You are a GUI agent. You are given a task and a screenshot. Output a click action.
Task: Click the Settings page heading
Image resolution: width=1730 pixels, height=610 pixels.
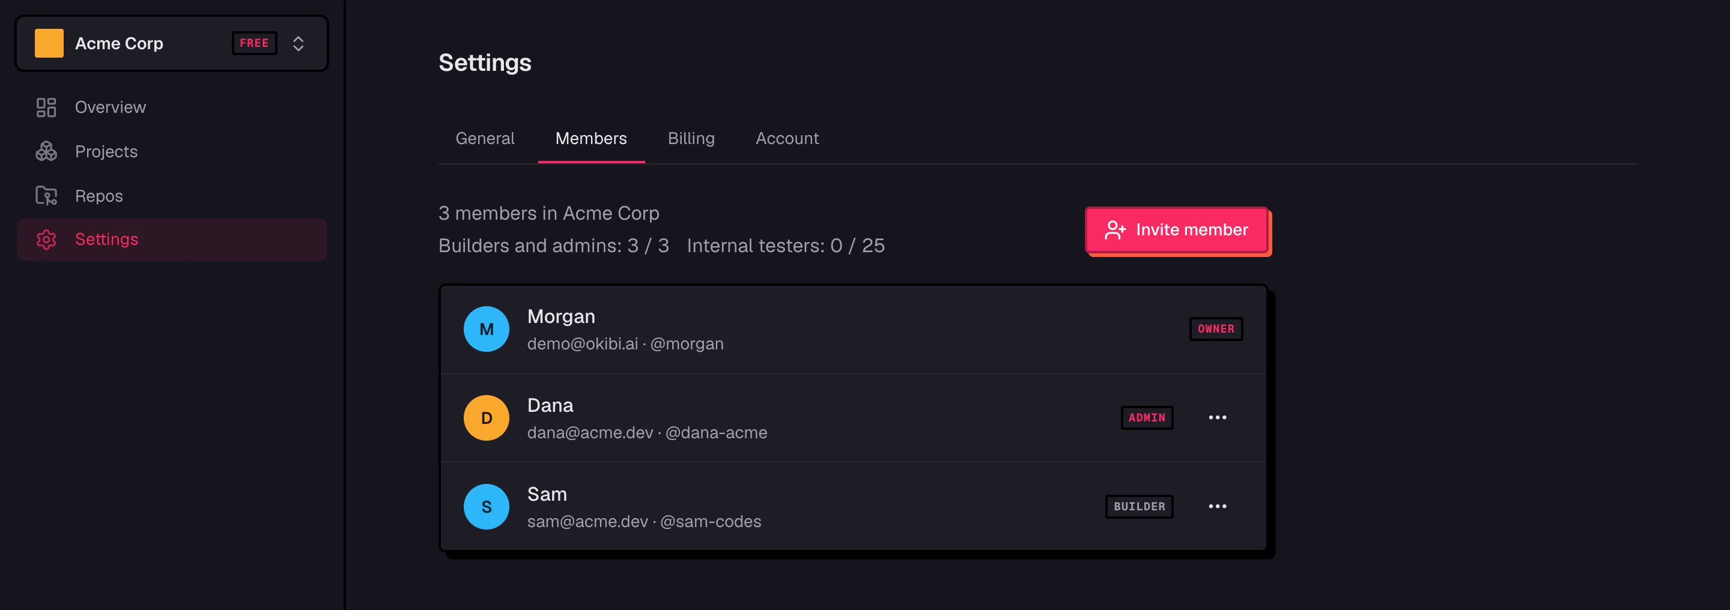[485, 62]
